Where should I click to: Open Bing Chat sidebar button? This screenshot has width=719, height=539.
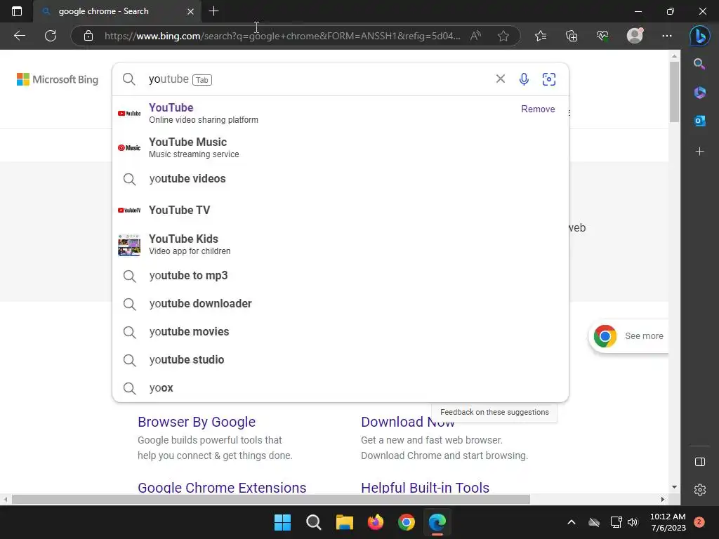(700, 36)
